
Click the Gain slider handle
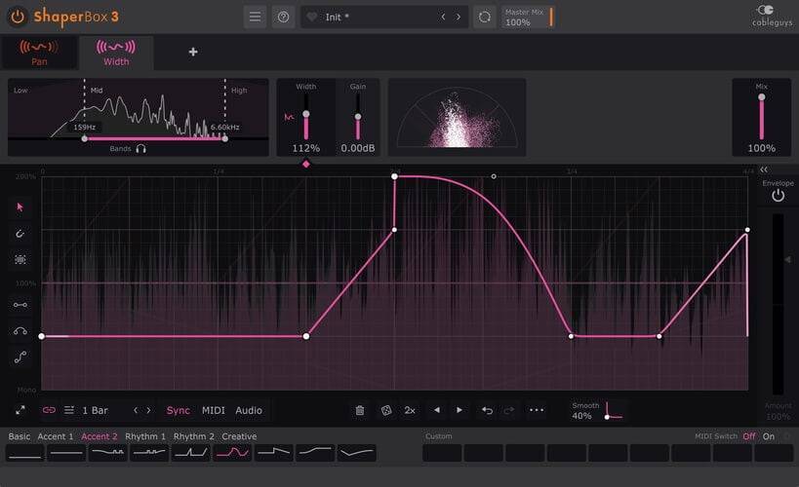coord(358,117)
